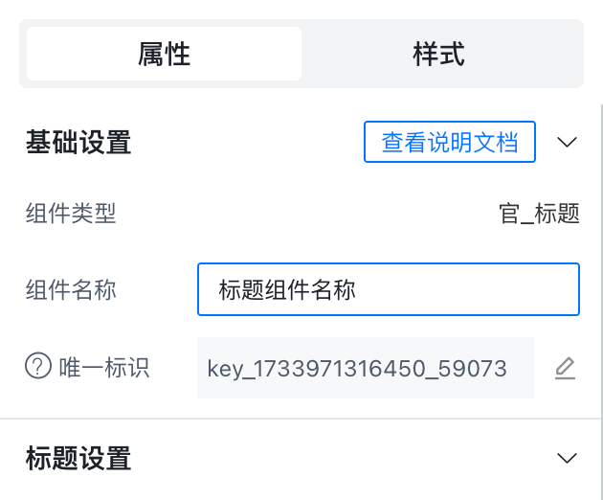Click the key_1733971316450_59073 identifier field
This screenshot has height=500, width=603.
pos(365,368)
